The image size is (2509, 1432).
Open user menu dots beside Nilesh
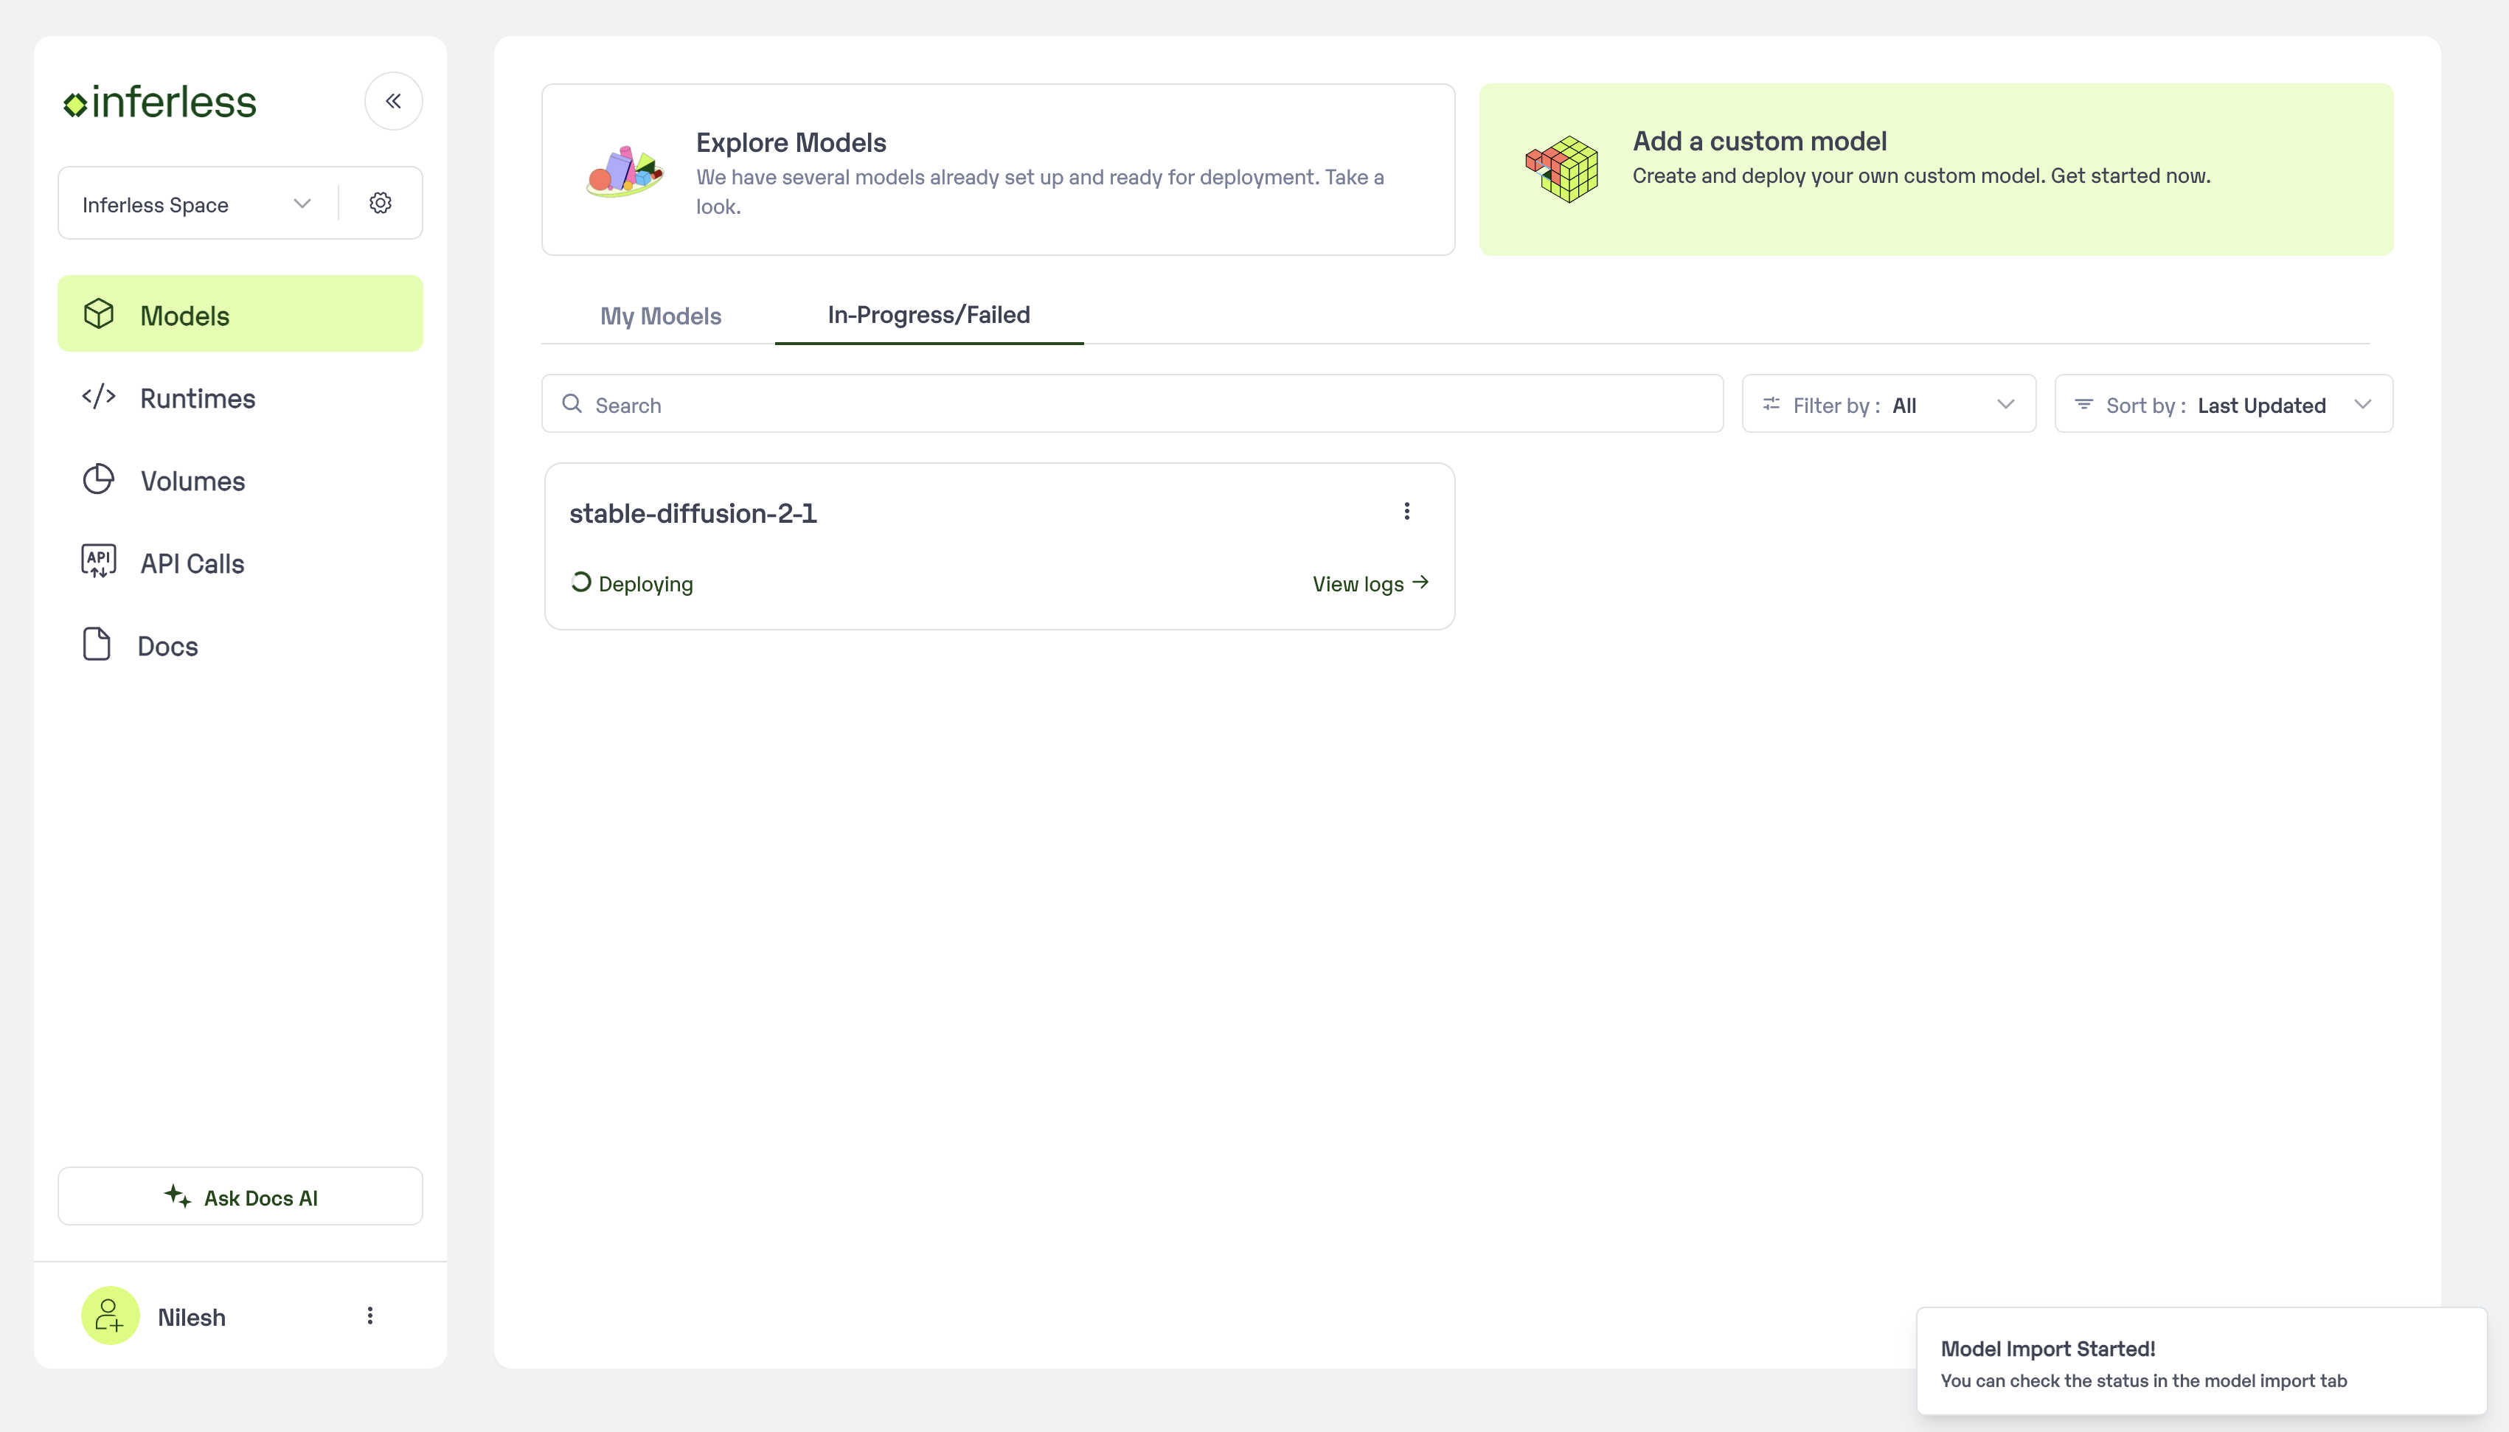369,1316
